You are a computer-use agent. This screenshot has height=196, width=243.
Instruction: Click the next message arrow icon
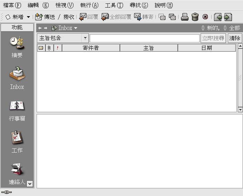click(228, 17)
